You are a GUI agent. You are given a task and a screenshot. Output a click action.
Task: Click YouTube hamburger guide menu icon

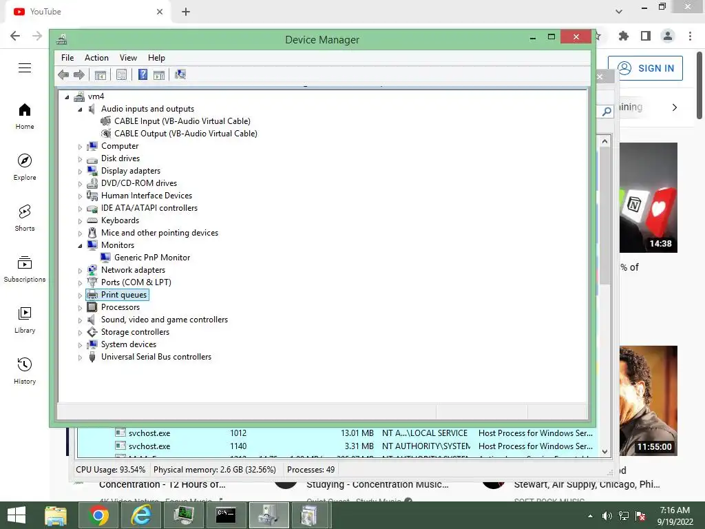point(25,68)
